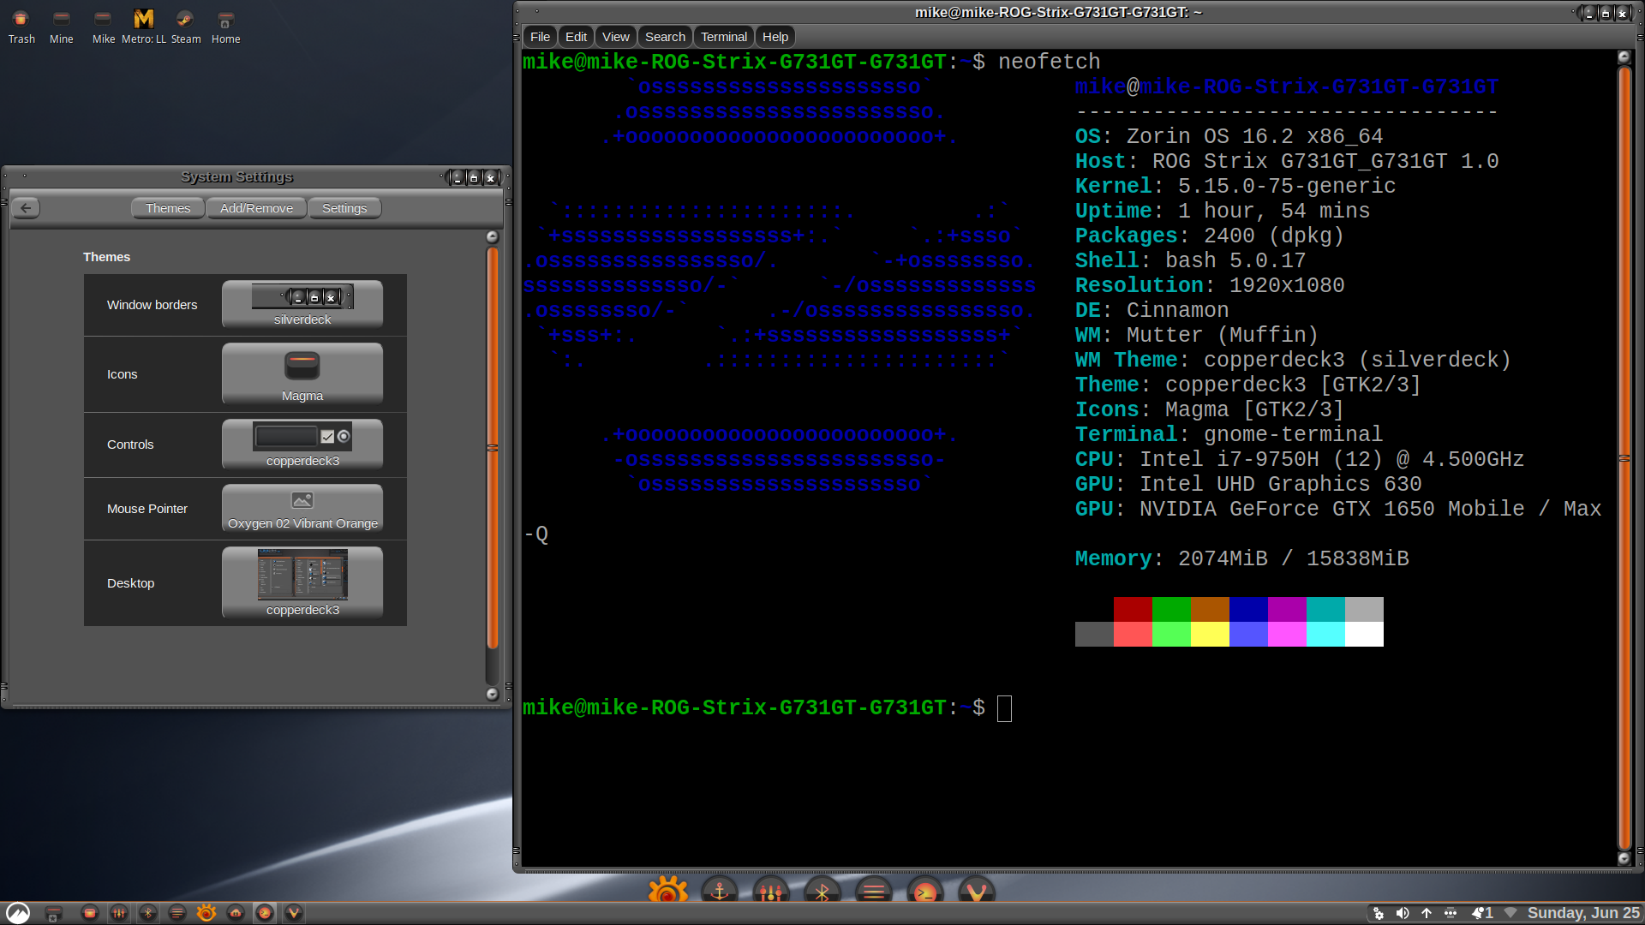The image size is (1645, 925).
Task: Launch the anchor app in dock
Action: pos(720,891)
